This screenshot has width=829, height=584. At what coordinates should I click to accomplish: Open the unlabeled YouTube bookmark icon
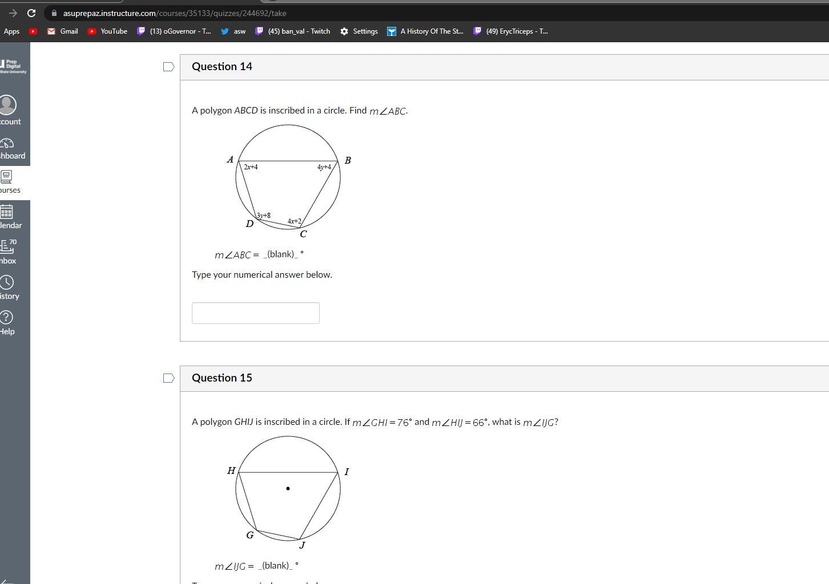(33, 31)
